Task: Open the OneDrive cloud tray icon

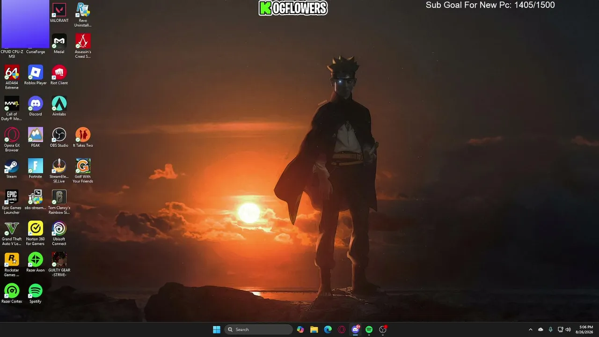Action: [x=541, y=330]
